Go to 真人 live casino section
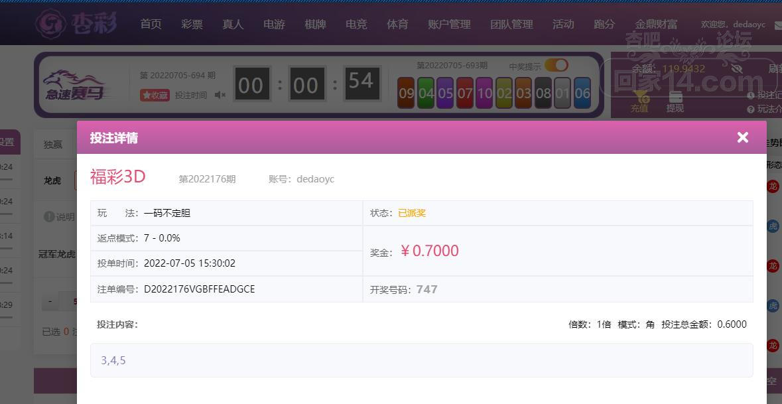782x404 pixels. pos(233,24)
